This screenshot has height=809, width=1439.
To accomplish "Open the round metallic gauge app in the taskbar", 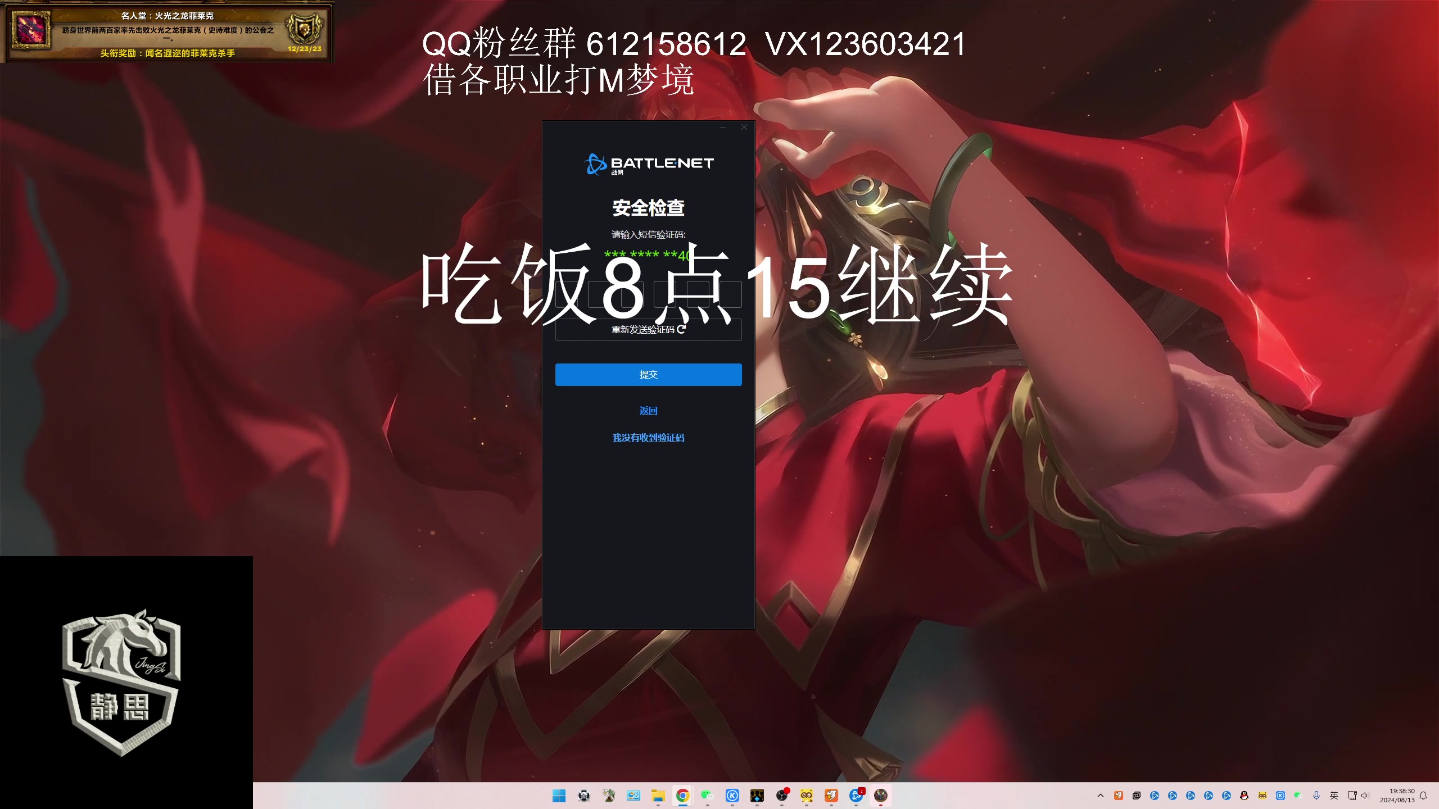I will click(x=584, y=796).
